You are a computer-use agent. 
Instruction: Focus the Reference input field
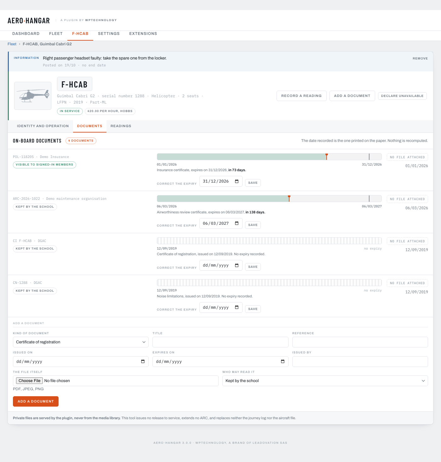[x=360, y=342]
